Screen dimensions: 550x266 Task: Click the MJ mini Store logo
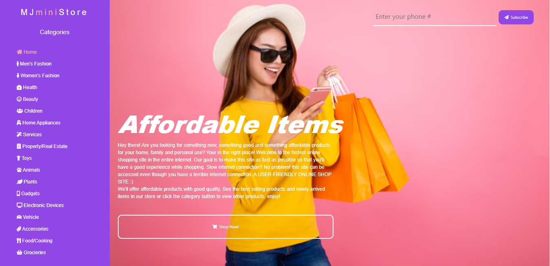pos(54,12)
